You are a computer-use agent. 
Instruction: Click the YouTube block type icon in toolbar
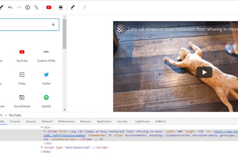49,7
